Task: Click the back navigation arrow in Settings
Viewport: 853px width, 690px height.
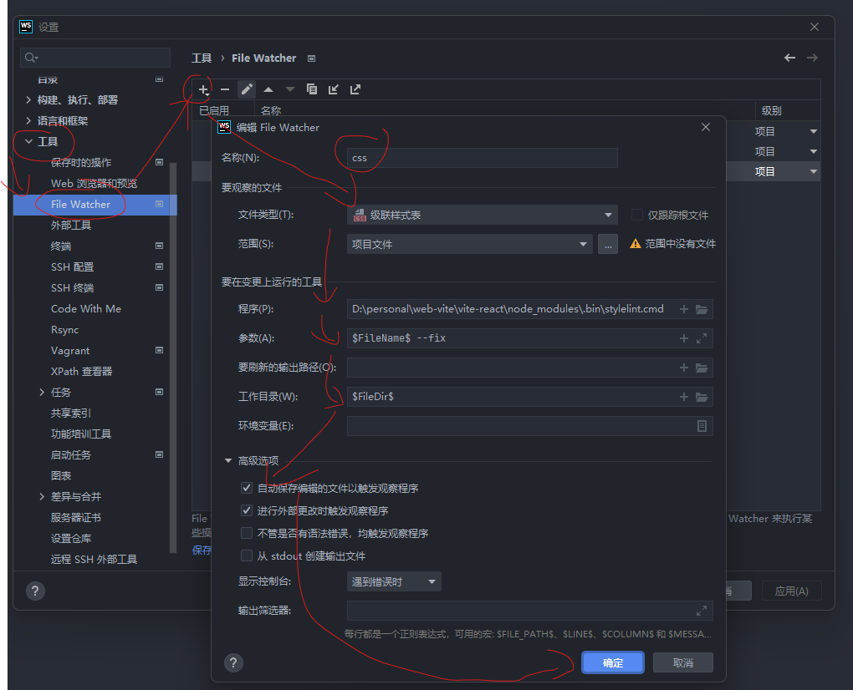Action: click(x=790, y=58)
